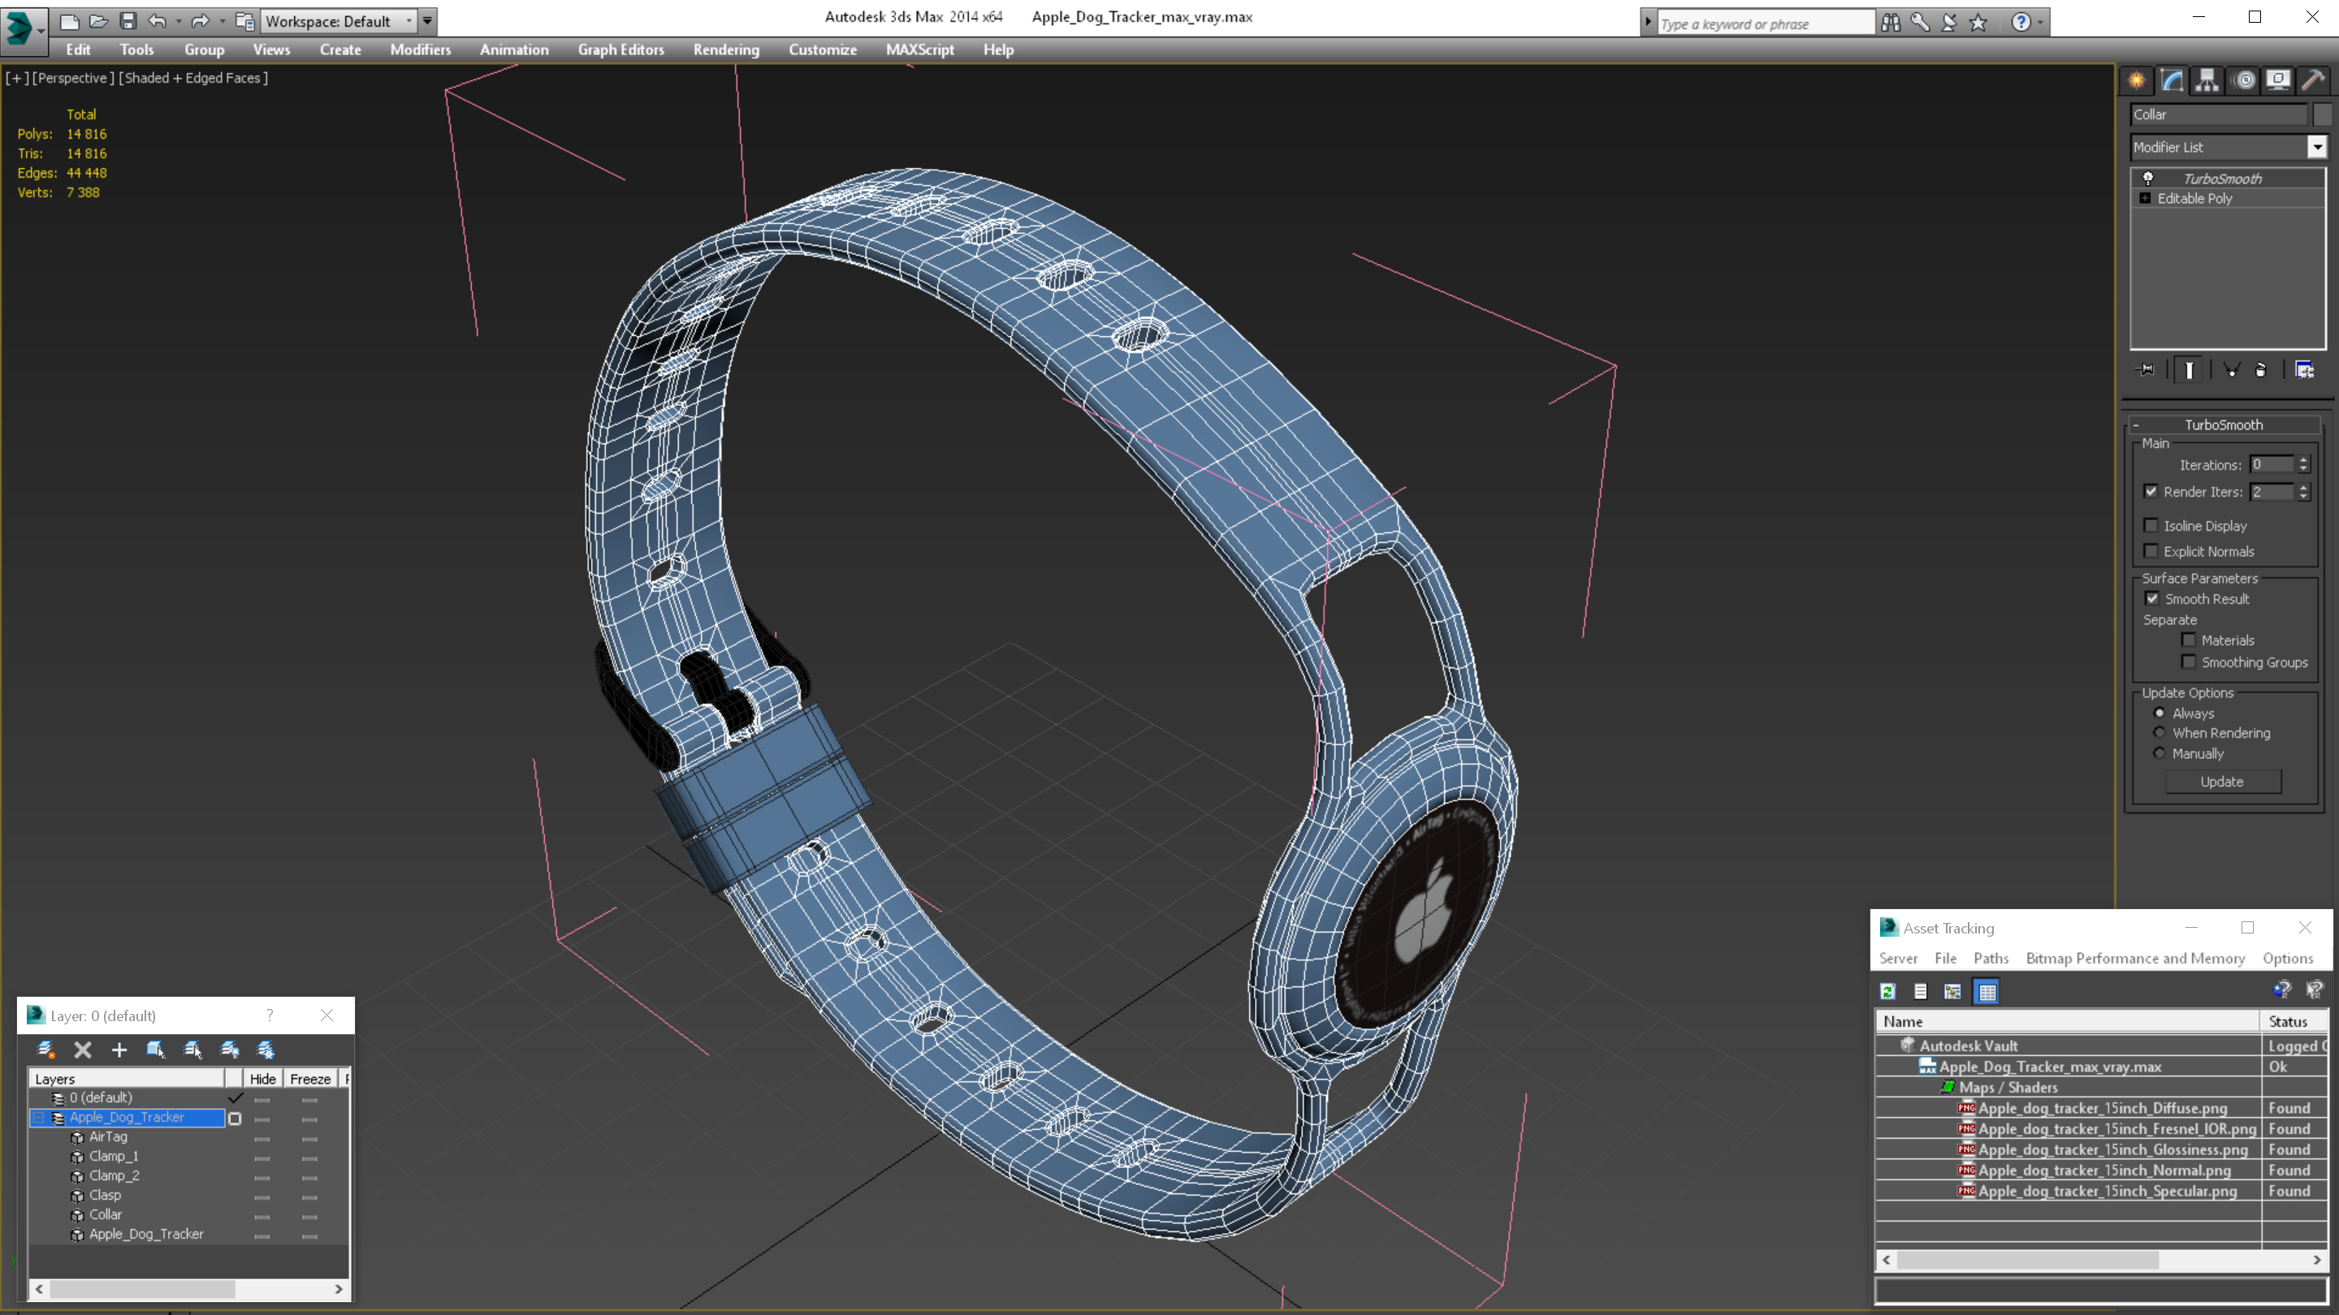Click Add Selected Objects plus icon
This screenshot has width=2339, height=1315.
coord(119,1050)
